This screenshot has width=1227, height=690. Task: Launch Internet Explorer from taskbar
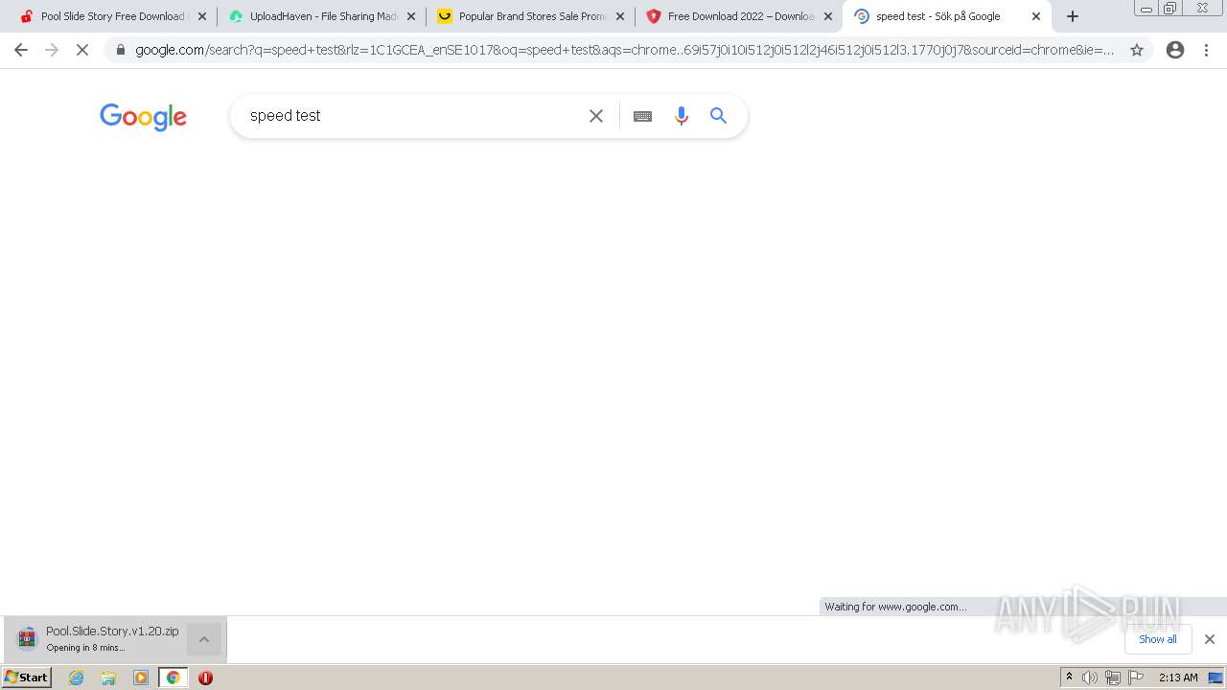point(77,678)
